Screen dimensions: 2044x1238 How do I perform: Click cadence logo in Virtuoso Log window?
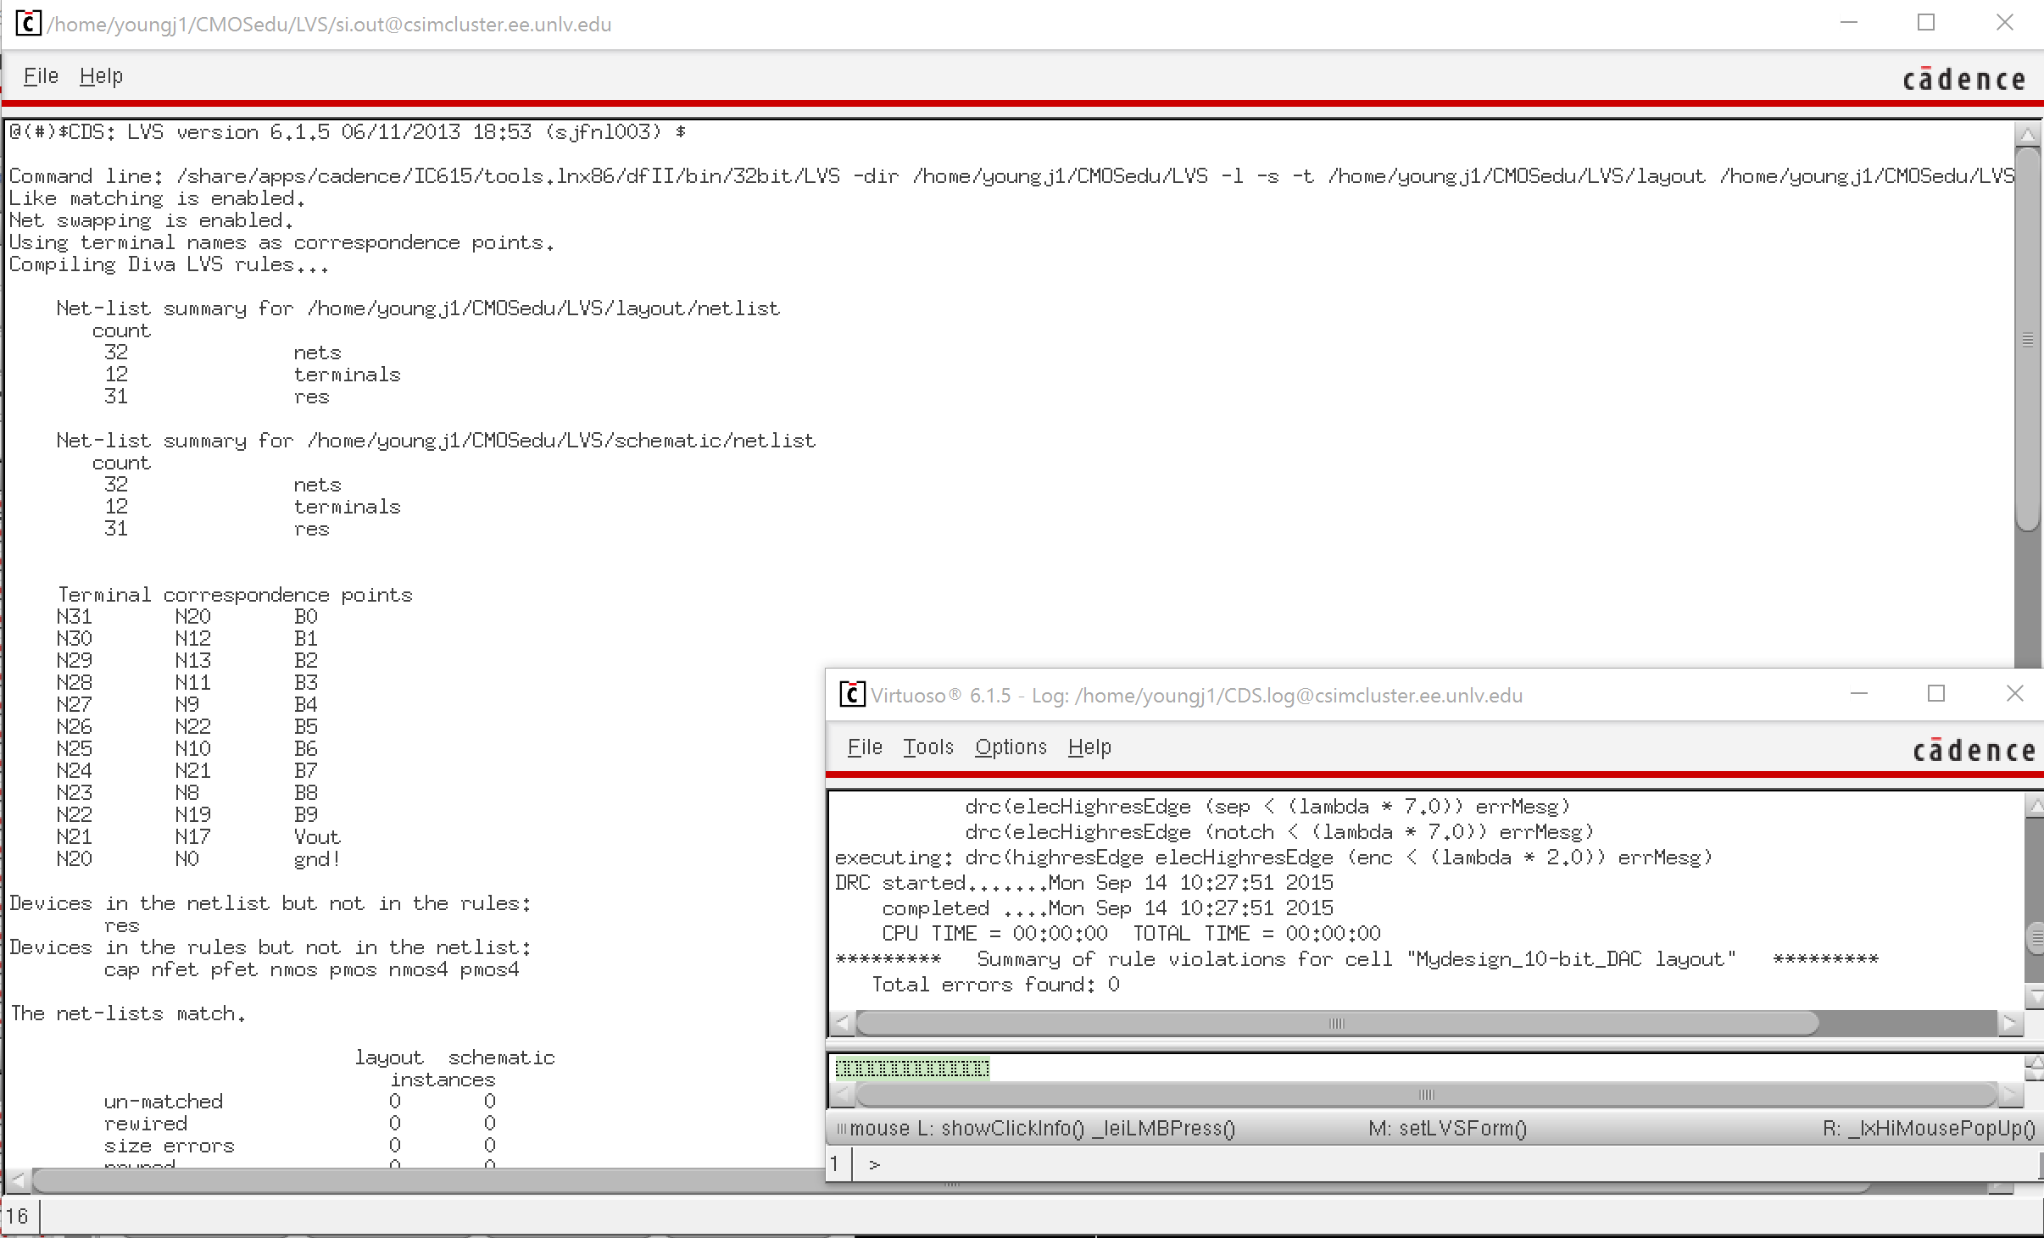[x=1974, y=751]
